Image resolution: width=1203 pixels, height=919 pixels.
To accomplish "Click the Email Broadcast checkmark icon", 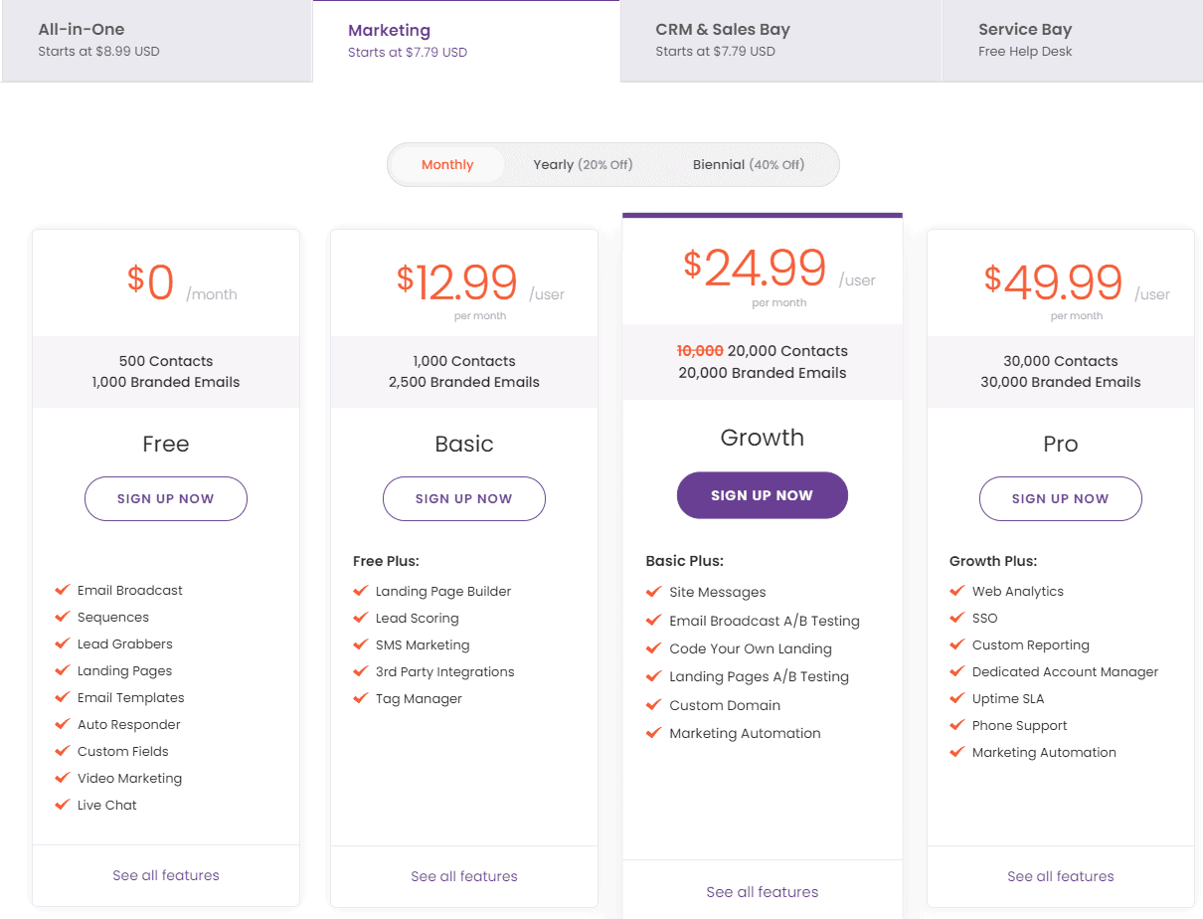I will pyautogui.click(x=64, y=590).
